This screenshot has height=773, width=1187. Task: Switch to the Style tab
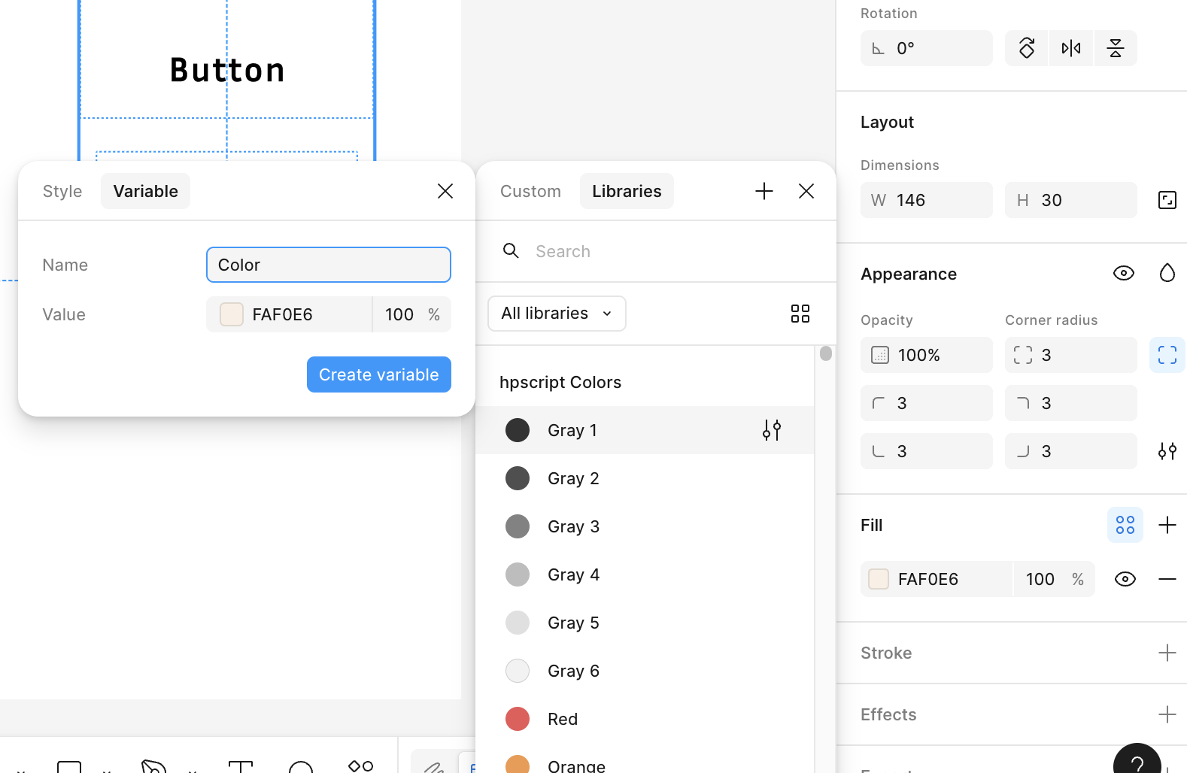point(62,191)
